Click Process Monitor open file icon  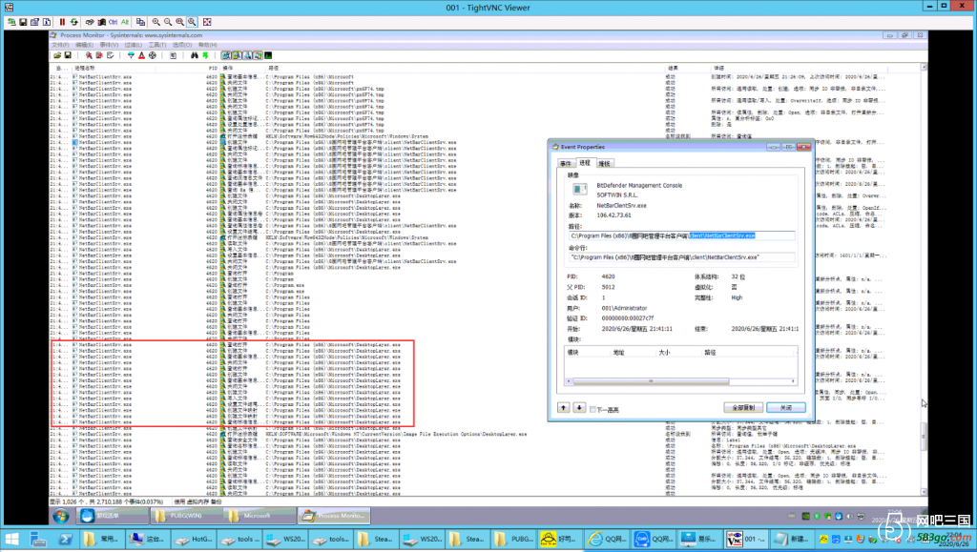coord(57,55)
